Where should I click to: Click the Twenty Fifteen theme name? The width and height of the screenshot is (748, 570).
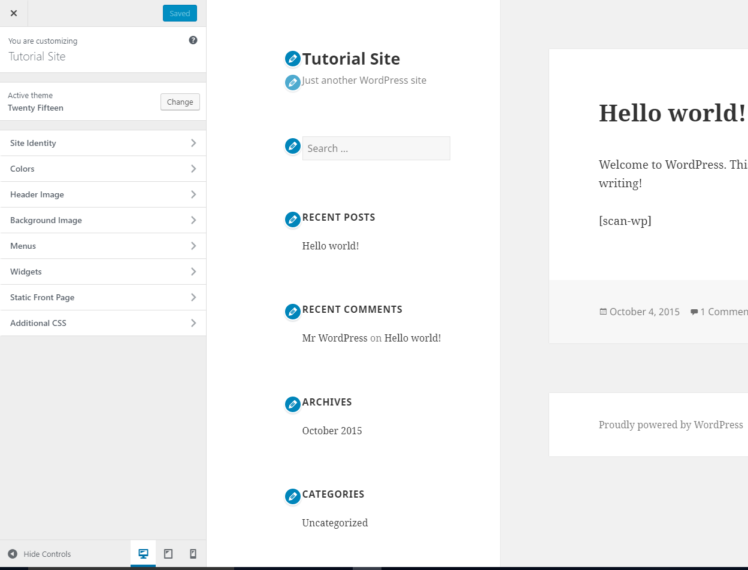point(35,108)
